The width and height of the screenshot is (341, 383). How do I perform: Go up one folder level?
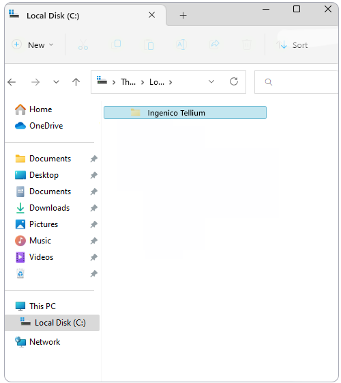coord(76,82)
